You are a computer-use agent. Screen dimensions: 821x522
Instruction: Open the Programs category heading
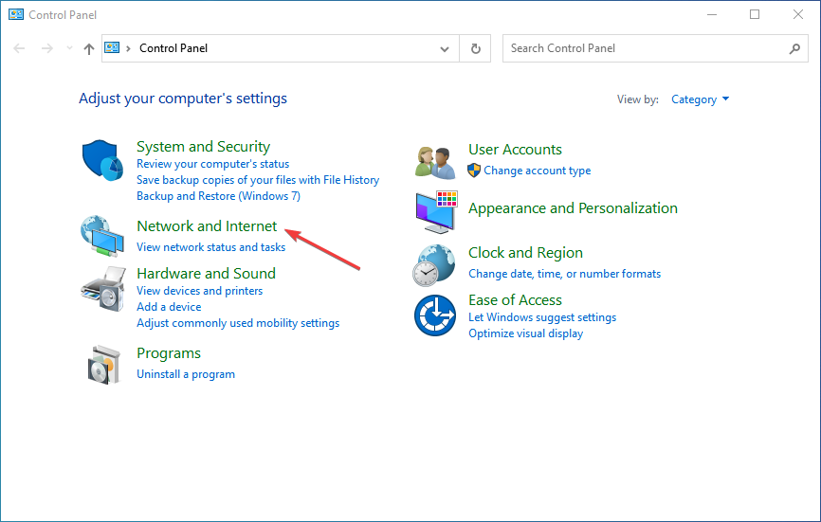click(169, 353)
